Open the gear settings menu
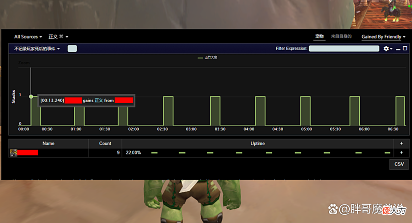 pos(388,49)
